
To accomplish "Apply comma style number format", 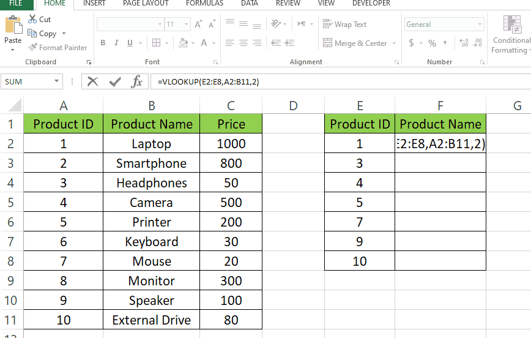I will (445, 43).
